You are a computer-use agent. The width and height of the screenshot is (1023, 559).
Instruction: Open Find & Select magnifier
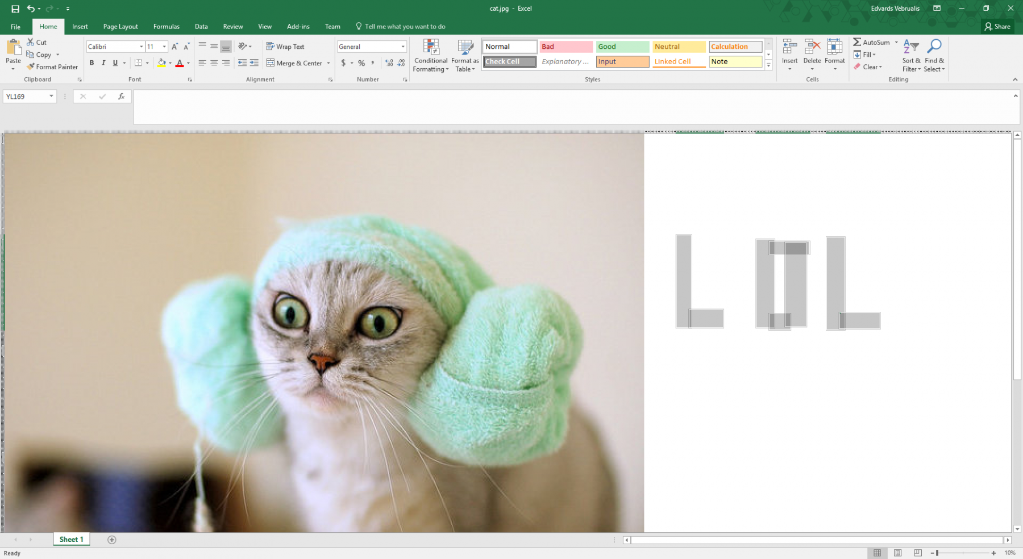(934, 56)
